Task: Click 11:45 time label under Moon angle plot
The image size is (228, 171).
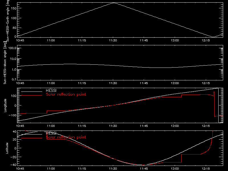Action: (x=144, y=83)
